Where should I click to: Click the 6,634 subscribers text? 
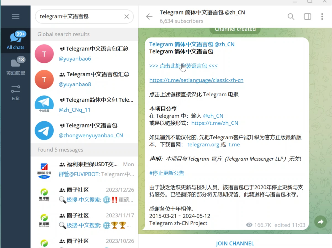click(181, 21)
